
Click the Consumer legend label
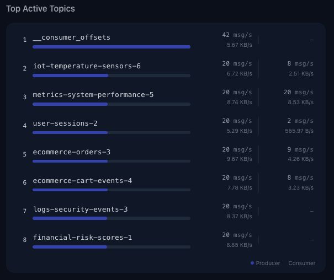click(302, 263)
